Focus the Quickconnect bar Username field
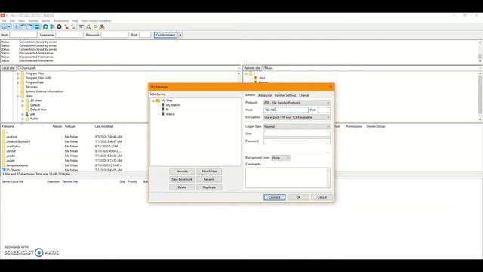 (x=69, y=36)
